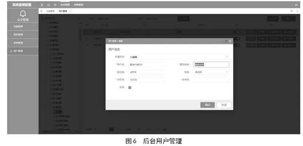Open 用户管理 in the left sidebar
Screen dimensions: 303x146
click(x=23, y=51)
